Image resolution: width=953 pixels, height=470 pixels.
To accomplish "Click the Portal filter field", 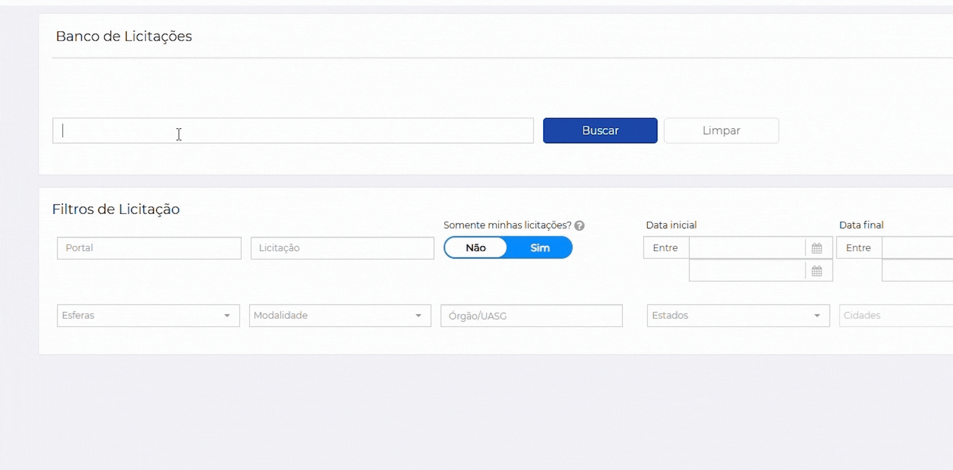I will [x=149, y=248].
